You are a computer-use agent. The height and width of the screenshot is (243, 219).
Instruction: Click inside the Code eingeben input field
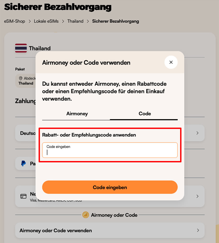110,150
